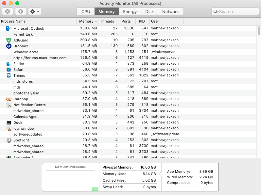
Task: Select the CalendarAgent process
Action: coord(26,117)
